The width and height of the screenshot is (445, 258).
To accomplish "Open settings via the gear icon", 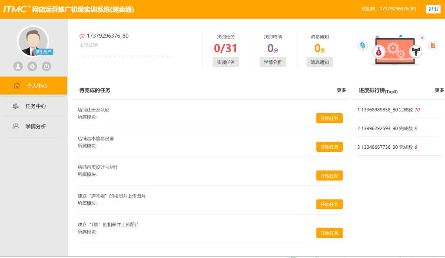I will point(32,66).
